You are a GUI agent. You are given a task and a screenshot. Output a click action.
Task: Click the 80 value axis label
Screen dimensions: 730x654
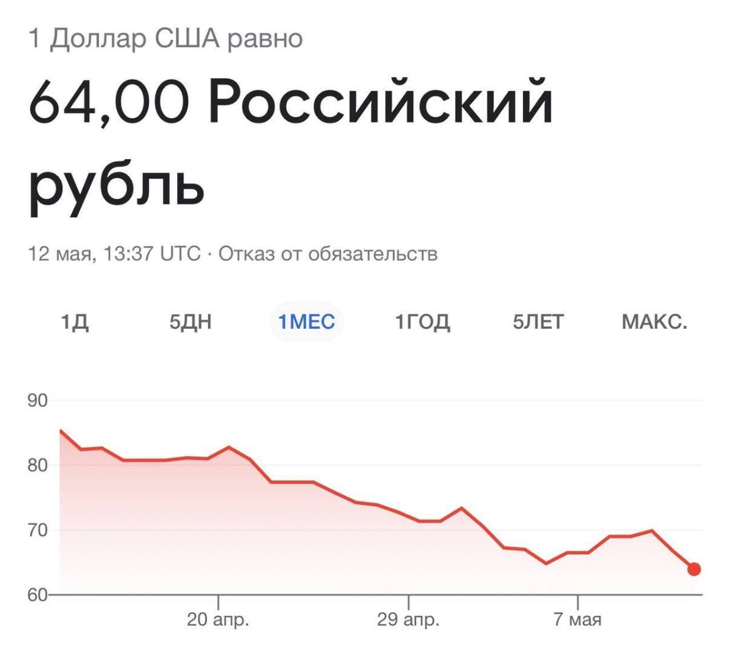click(x=37, y=466)
